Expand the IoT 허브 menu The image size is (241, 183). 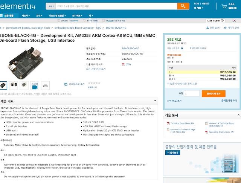(77, 15)
